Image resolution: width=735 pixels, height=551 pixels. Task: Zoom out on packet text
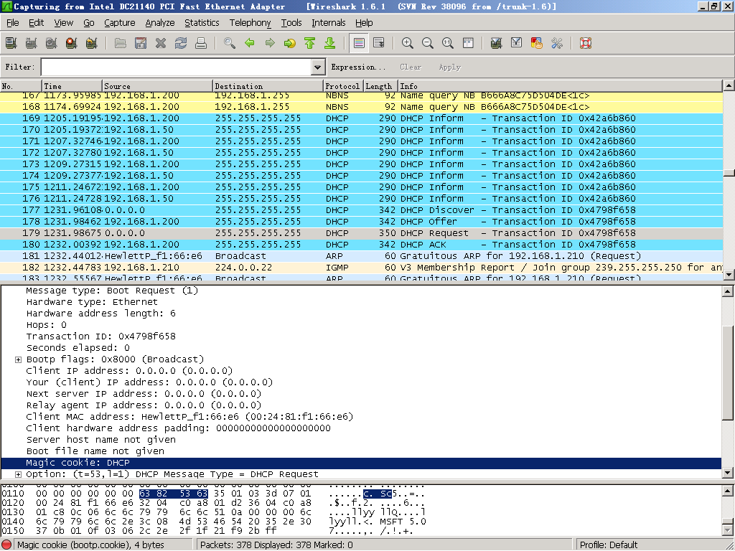(428, 43)
